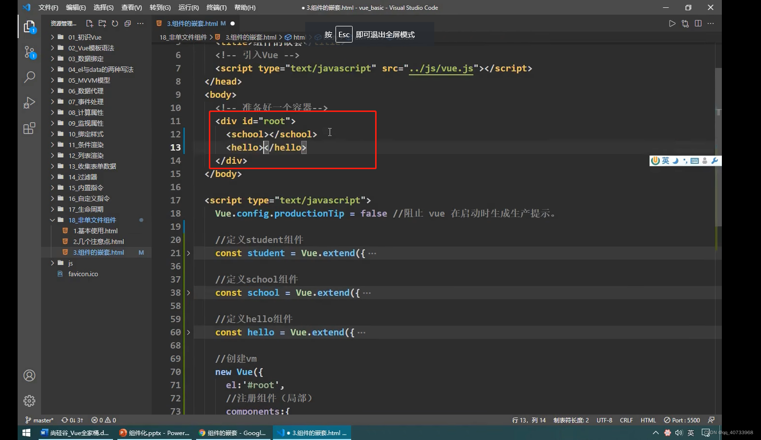Open the Manage gear icon

pos(29,401)
